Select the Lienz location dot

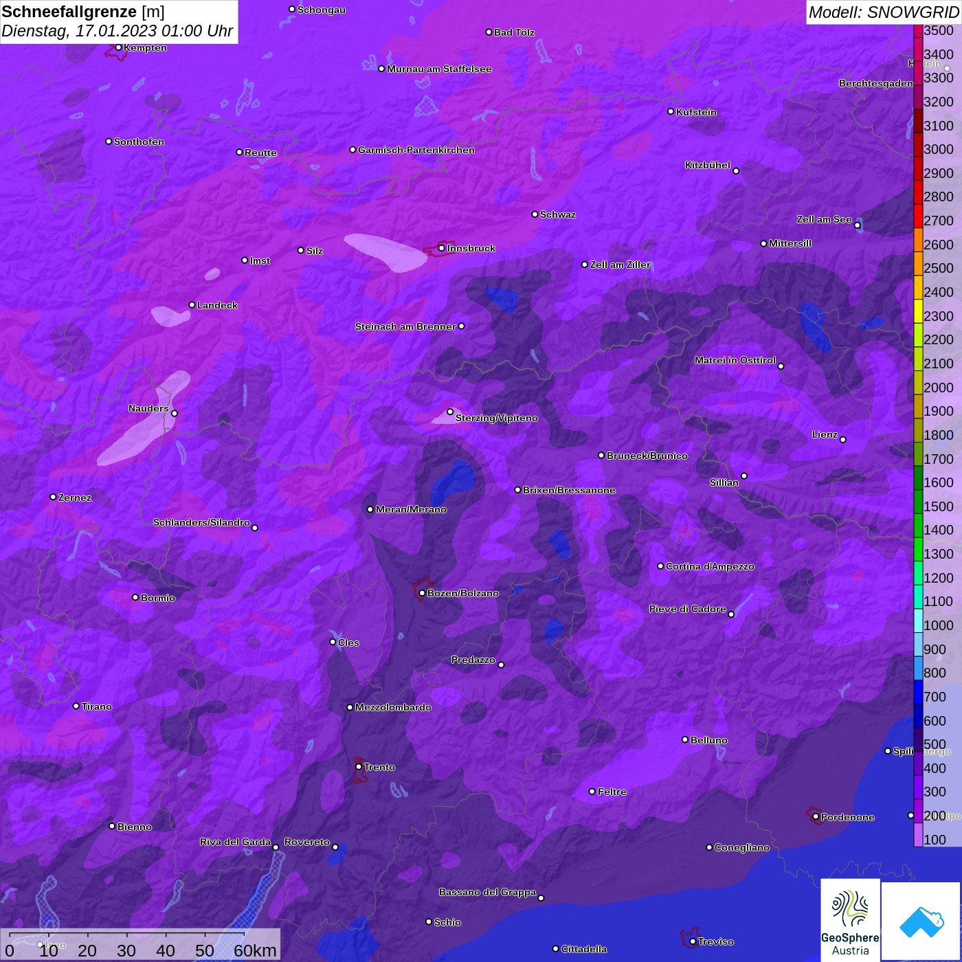[843, 440]
